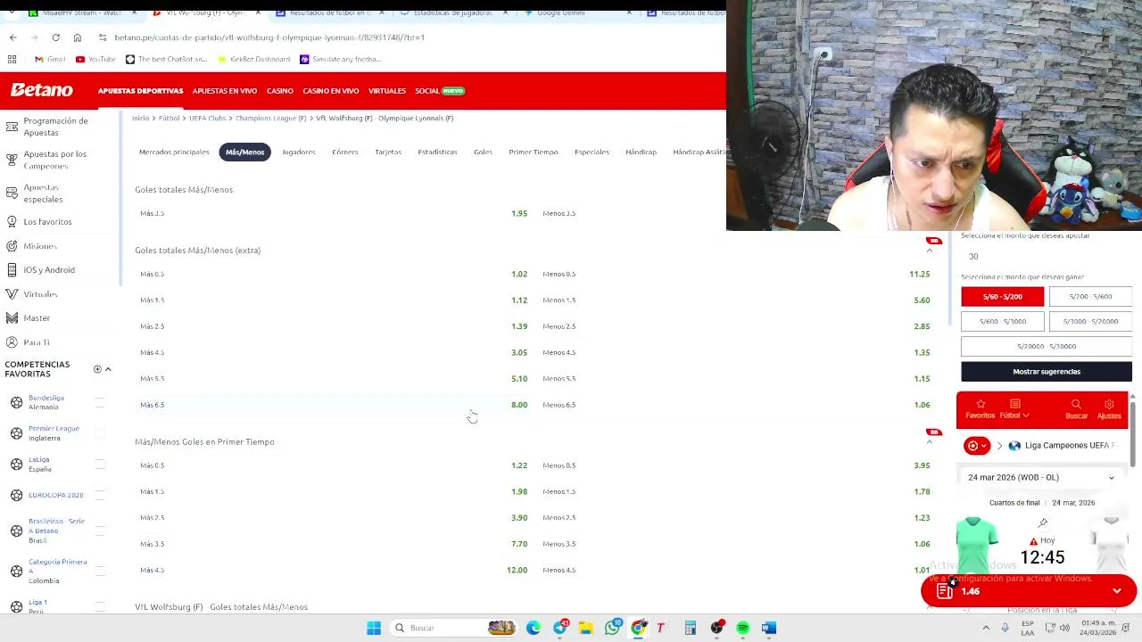1142x642 pixels.
Task: Click the Betano logo
Action: pyautogui.click(x=41, y=90)
